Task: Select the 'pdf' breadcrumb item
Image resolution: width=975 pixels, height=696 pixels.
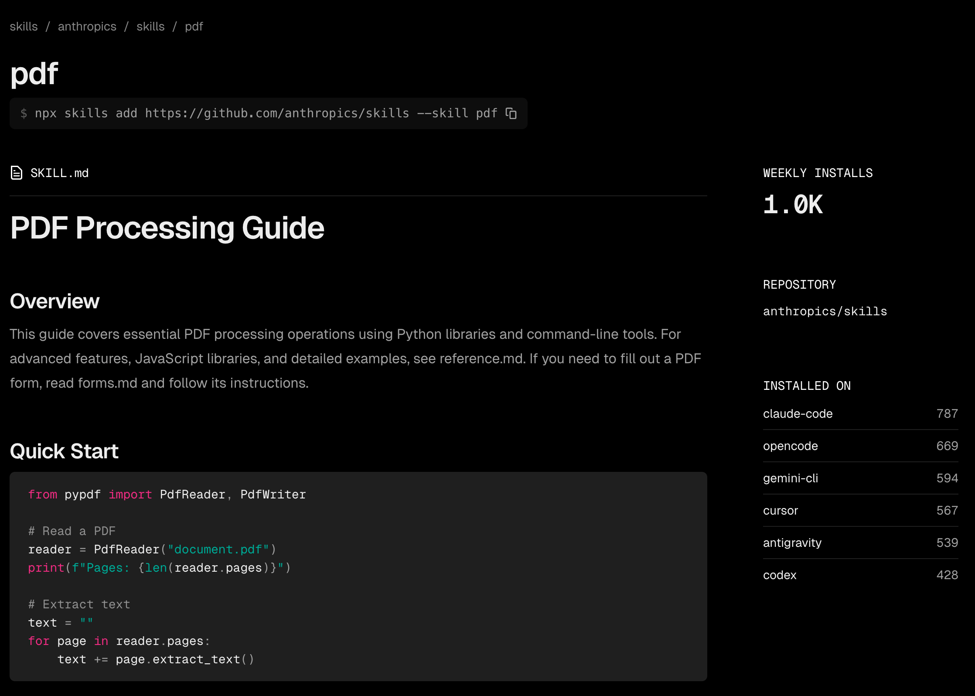Action: [x=194, y=27]
